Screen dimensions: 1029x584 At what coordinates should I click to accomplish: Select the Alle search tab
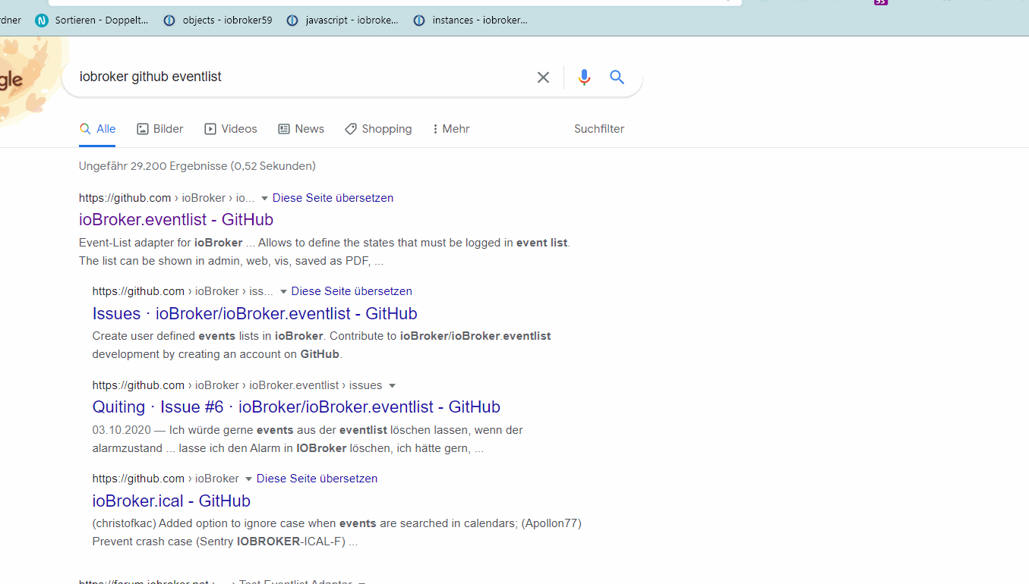(x=98, y=129)
